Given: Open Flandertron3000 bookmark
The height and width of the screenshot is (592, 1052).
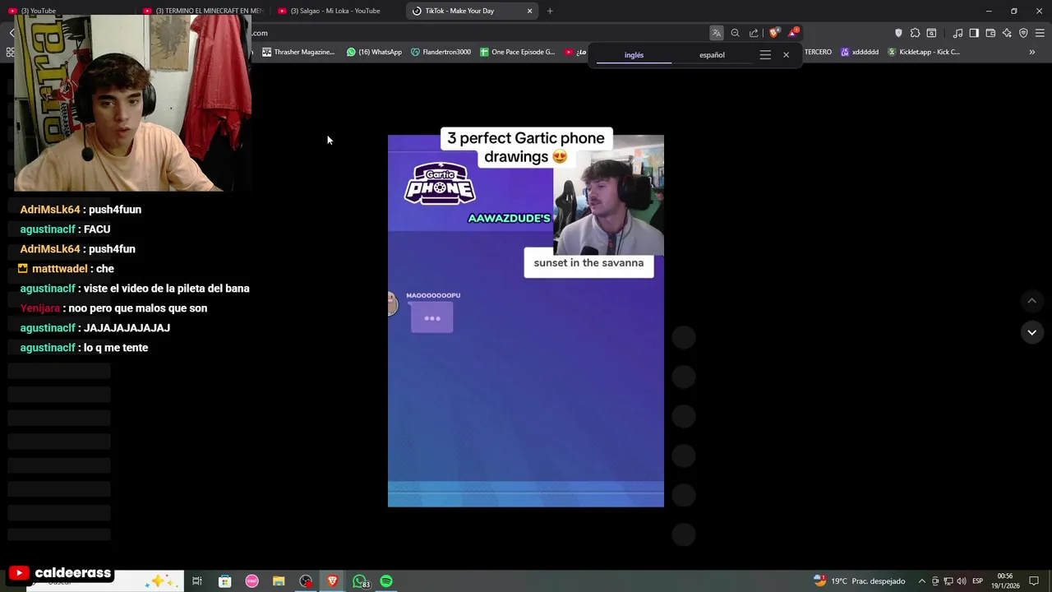Looking at the screenshot, I should coord(441,52).
